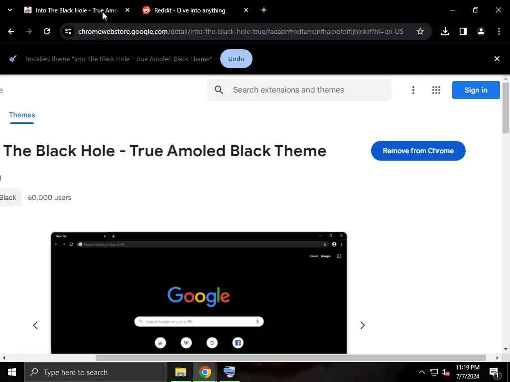Image resolution: width=510 pixels, height=382 pixels.
Task: Open Chrome downloads icon
Action: tap(445, 31)
